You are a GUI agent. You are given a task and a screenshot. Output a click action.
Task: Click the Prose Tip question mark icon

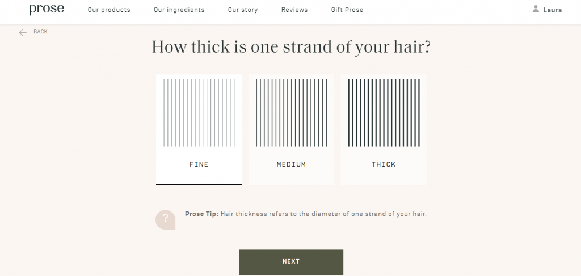click(x=165, y=219)
